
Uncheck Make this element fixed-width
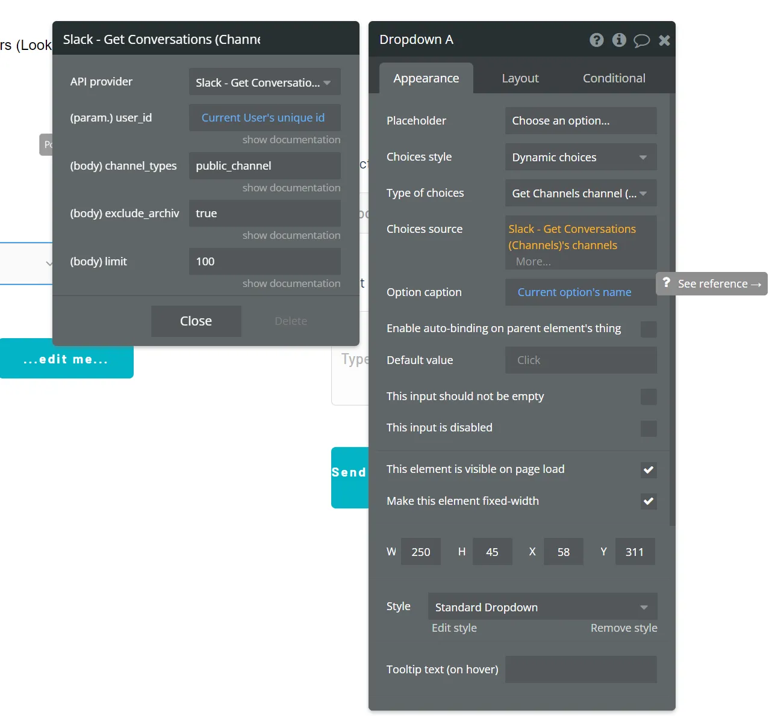(649, 501)
